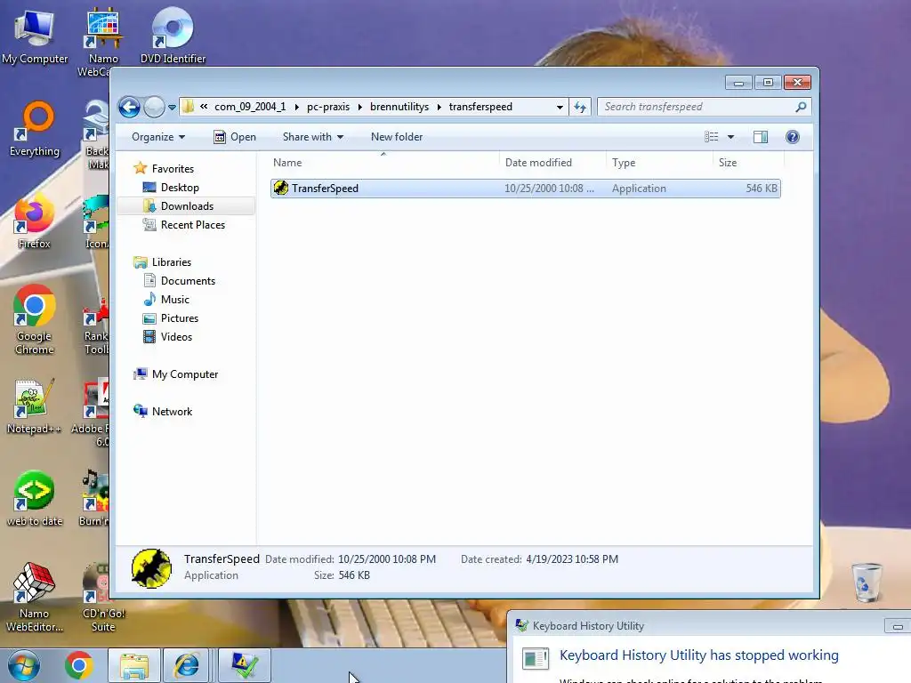Click the My Computer desktop icon

point(35,36)
